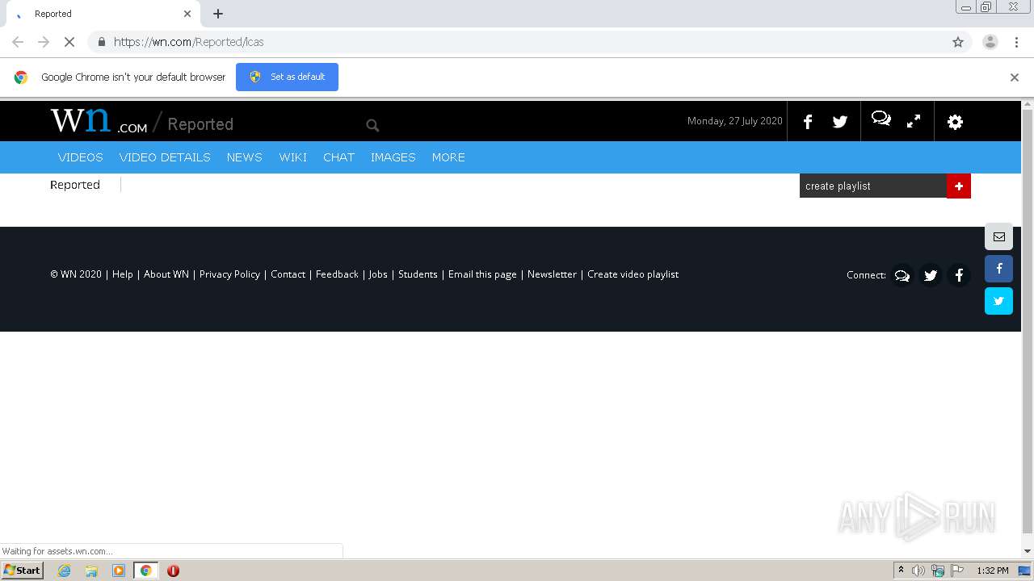Viewport: 1034px width, 581px height.
Task: Open Chrome's three-dot menu
Action: pyautogui.click(x=1017, y=42)
